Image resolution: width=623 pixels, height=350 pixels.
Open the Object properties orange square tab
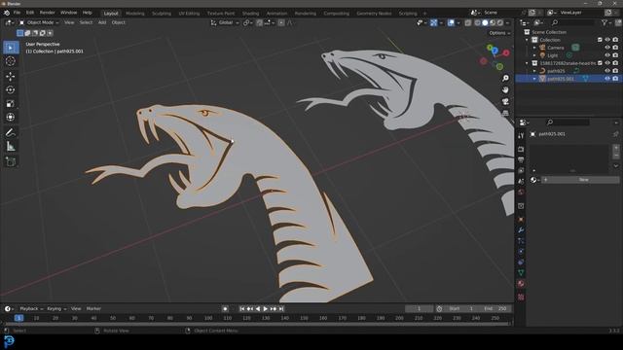tap(521, 220)
